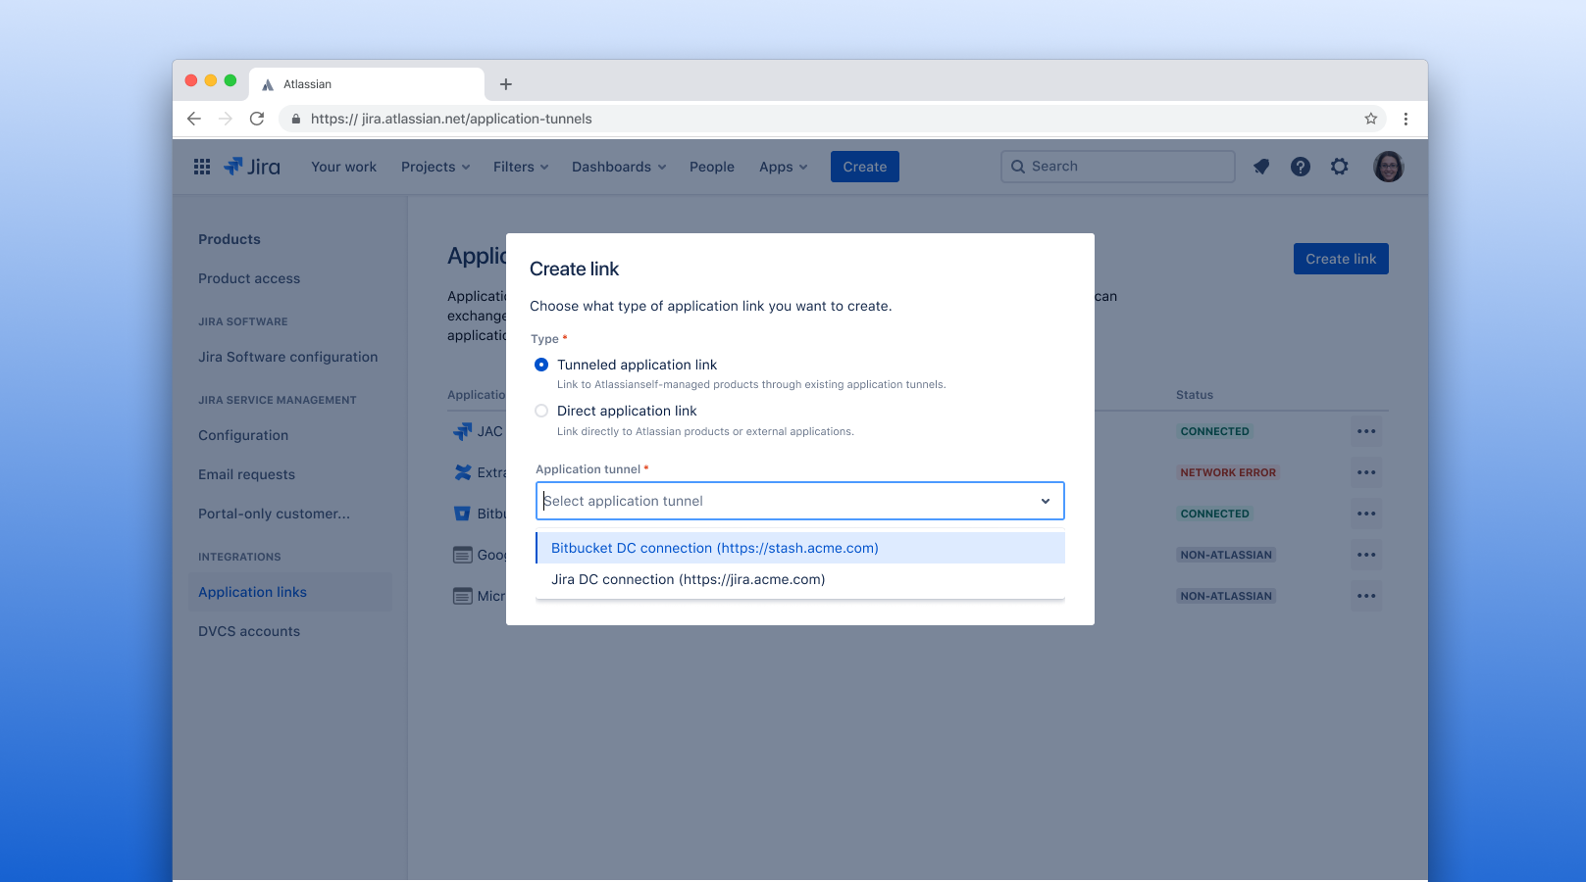Image resolution: width=1586 pixels, height=882 pixels.
Task: Go back with browser back arrow
Action: pos(194,119)
